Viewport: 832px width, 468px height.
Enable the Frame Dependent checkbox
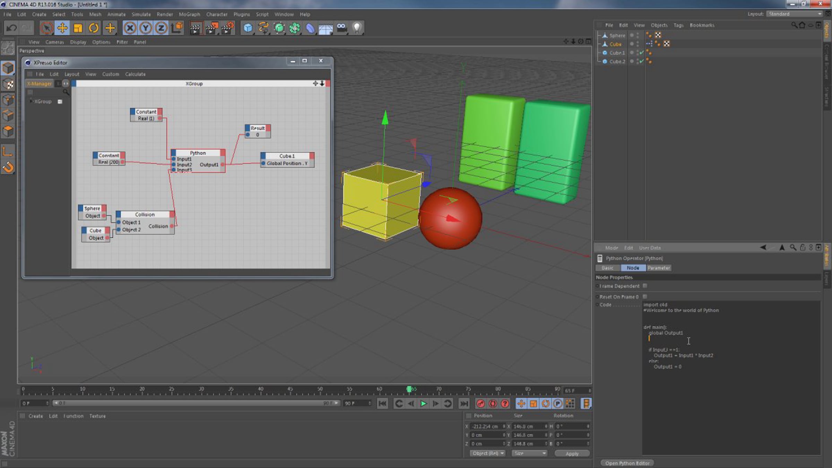click(x=645, y=286)
